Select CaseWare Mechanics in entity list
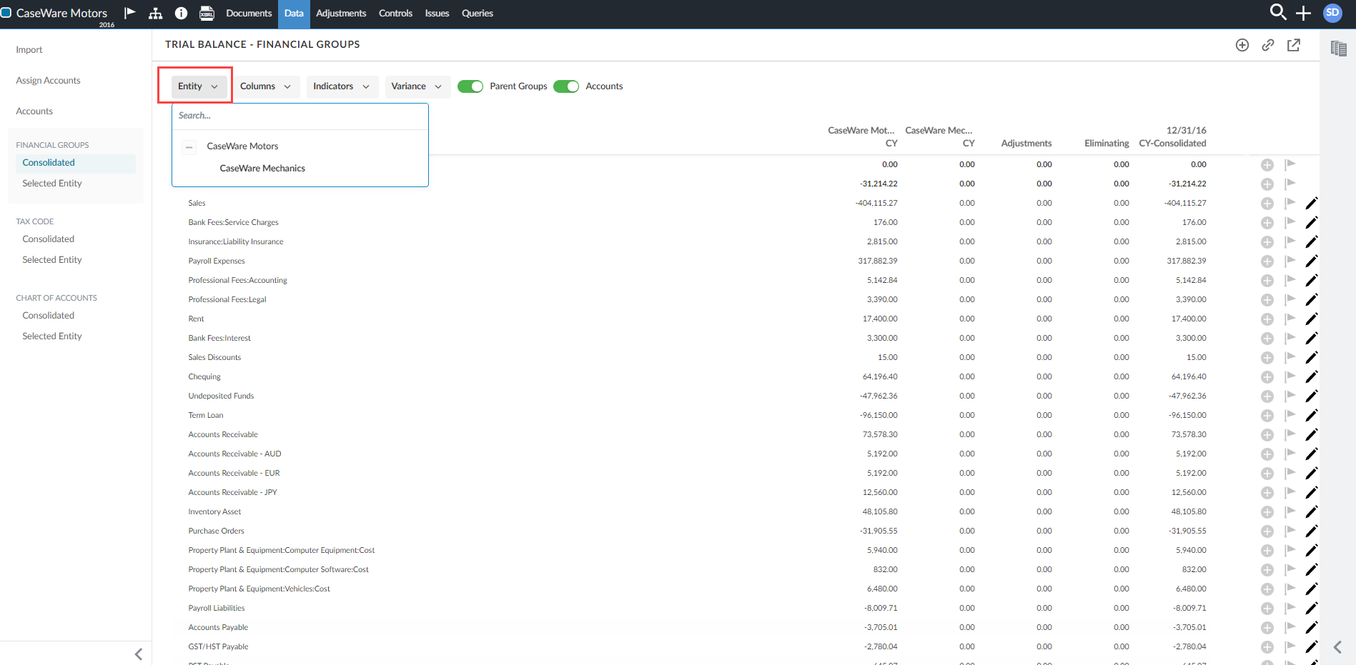The height and width of the screenshot is (665, 1356). (262, 169)
